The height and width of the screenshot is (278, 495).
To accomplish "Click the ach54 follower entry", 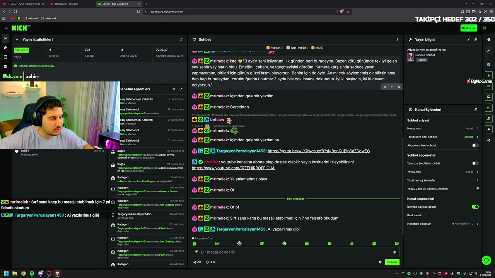I will point(25,151).
